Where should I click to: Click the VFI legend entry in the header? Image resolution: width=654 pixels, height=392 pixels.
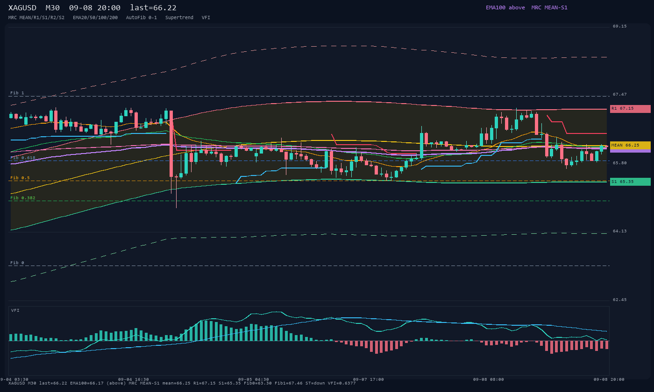[206, 18]
